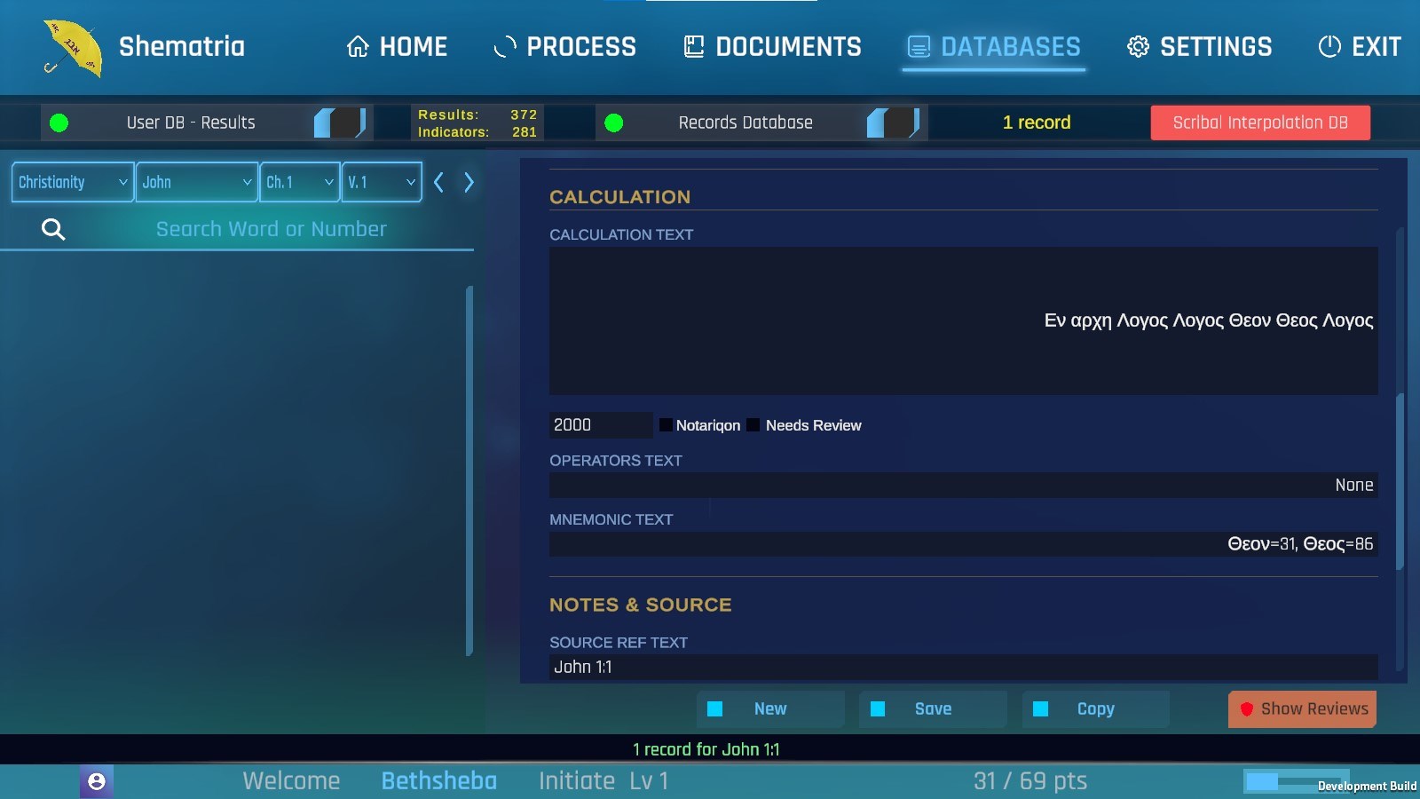1420x799 pixels.
Task: Create a New record
Action: (x=770, y=708)
